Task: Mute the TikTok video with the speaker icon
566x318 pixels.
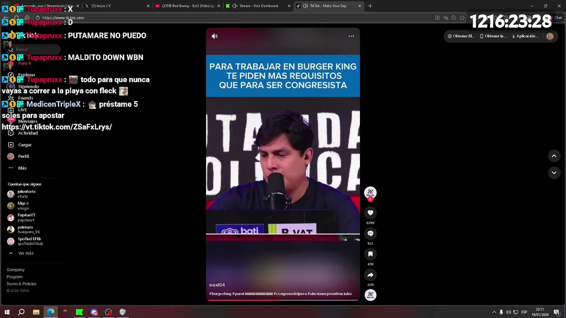Action: pos(214,36)
